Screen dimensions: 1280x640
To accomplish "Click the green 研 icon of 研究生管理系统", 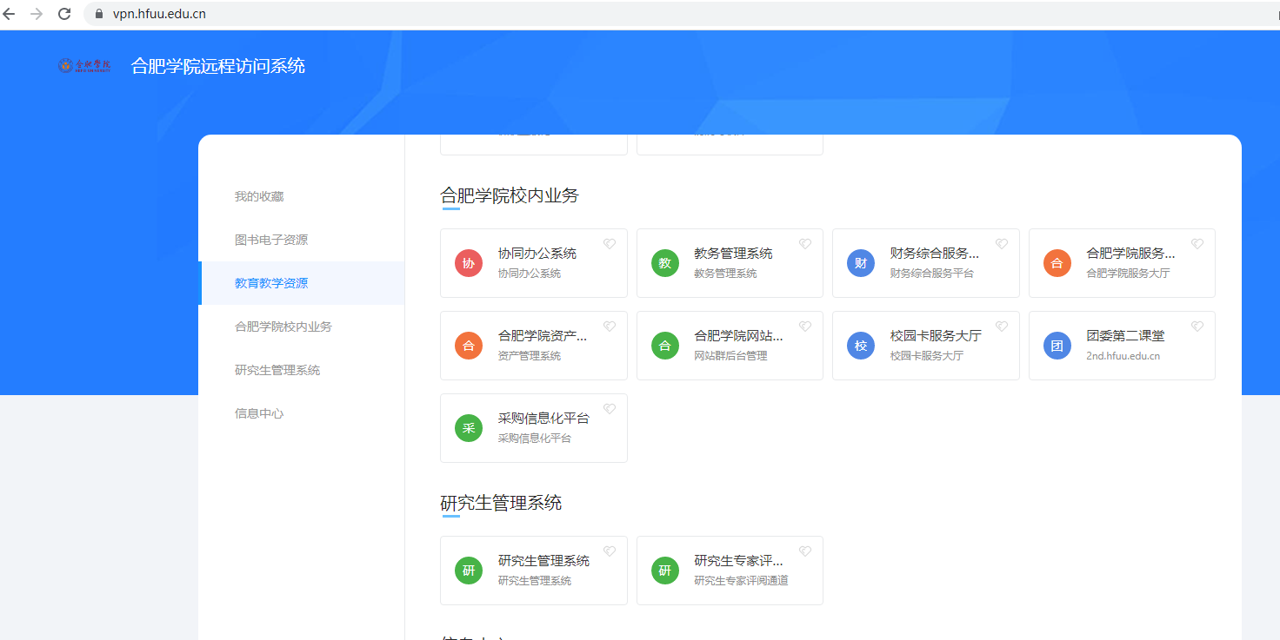I will pos(469,571).
